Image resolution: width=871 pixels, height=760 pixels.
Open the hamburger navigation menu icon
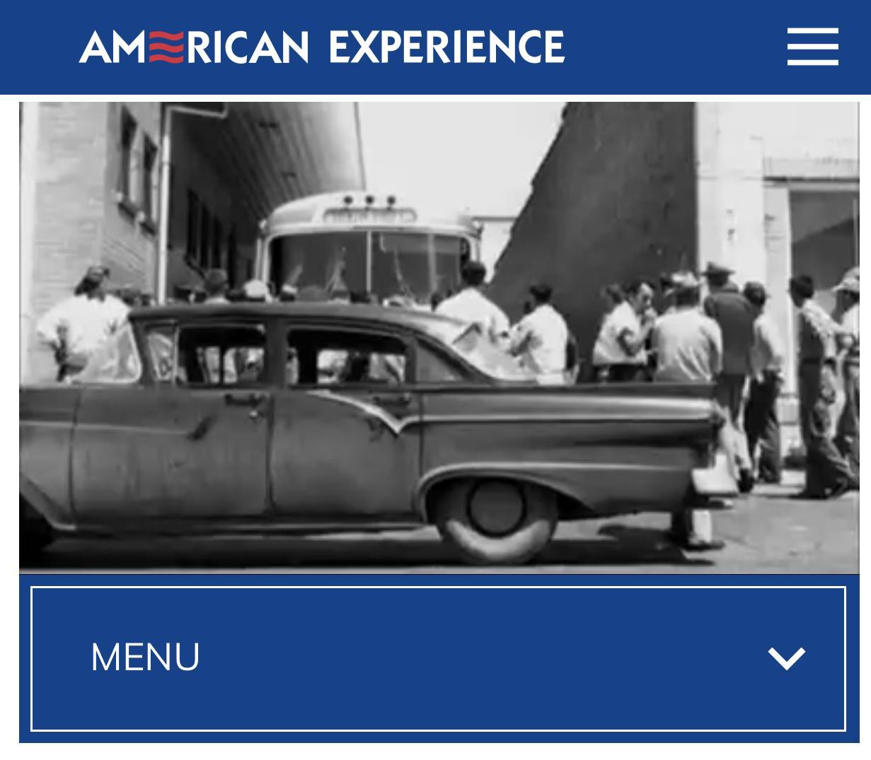tap(812, 47)
